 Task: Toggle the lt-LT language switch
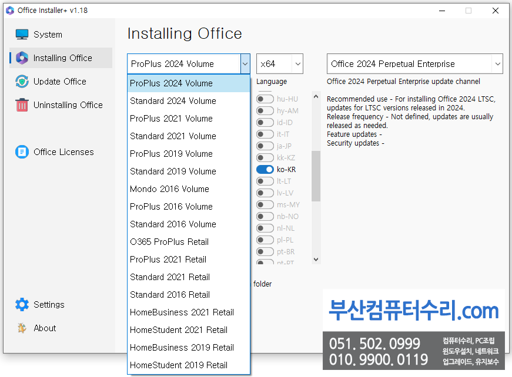265,181
